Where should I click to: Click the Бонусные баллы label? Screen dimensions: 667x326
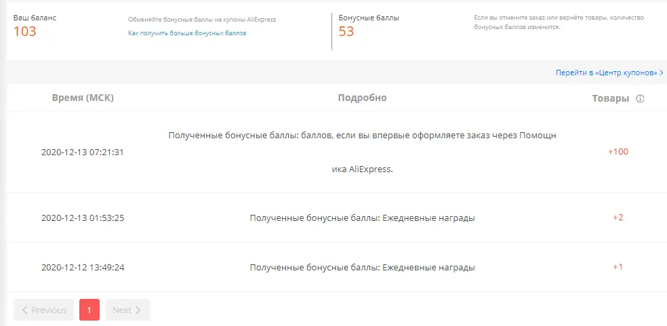click(369, 18)
